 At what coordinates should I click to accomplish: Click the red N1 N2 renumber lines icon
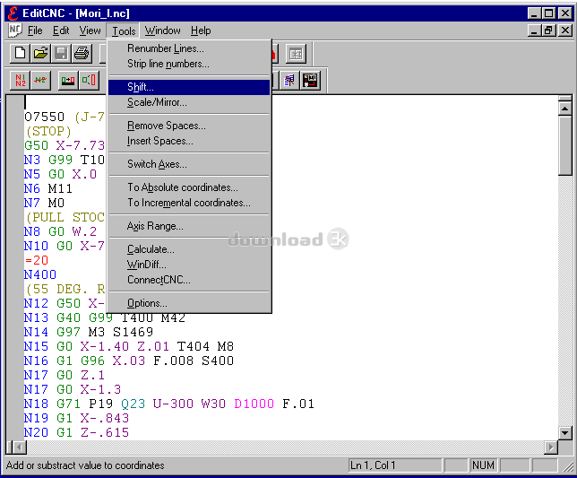click(x=21, y=80)
